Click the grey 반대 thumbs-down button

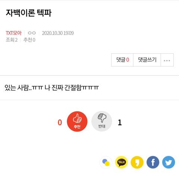click(102, 121)
